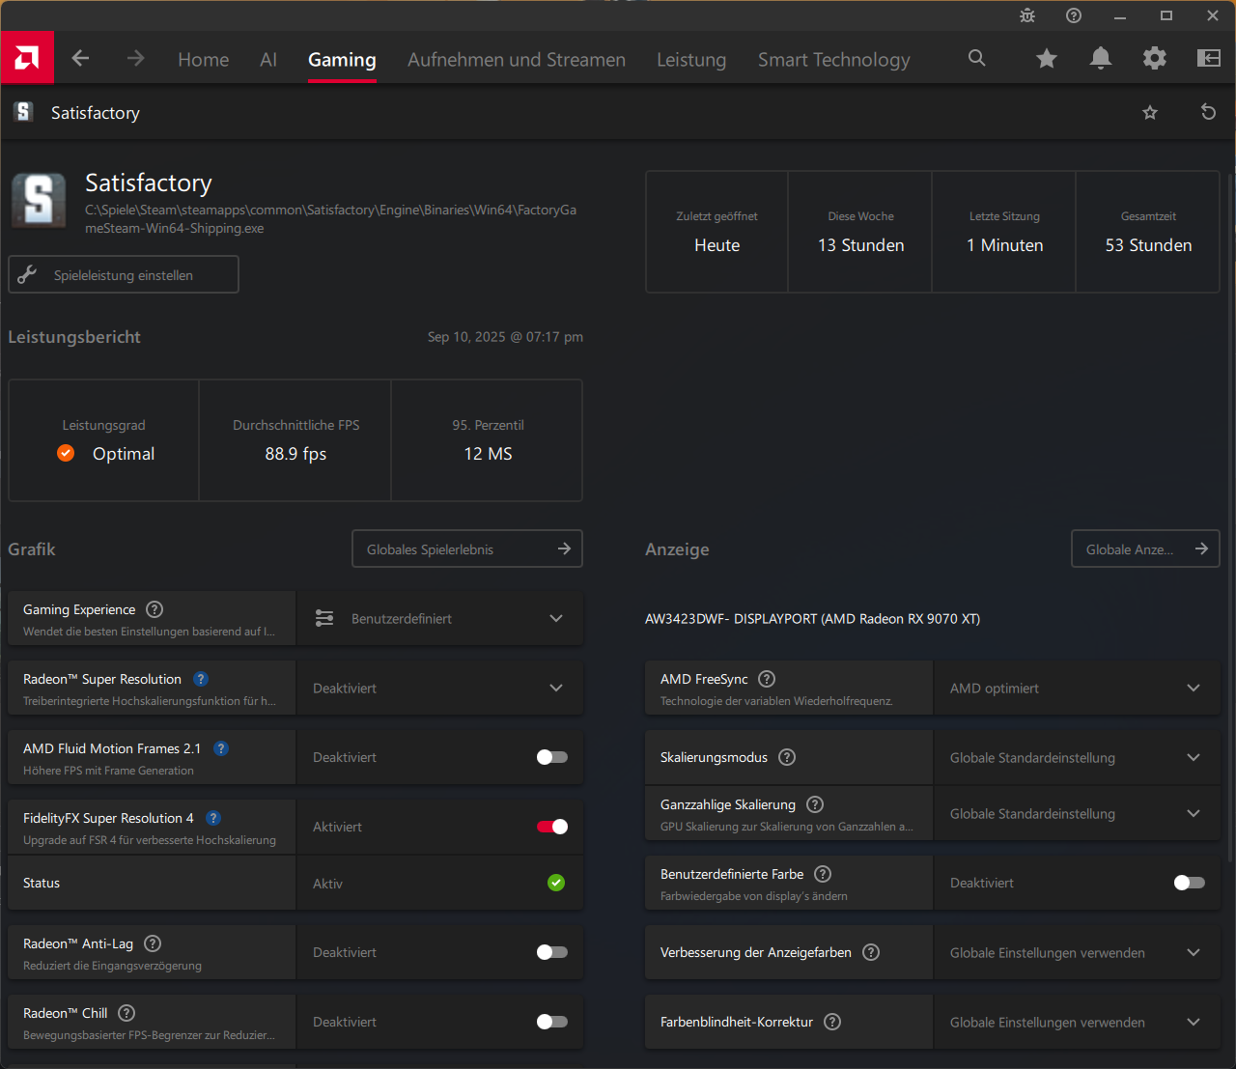1236x1069 pixels.
Task: Show help for Radeon Chill
Action: [126, 1013]
